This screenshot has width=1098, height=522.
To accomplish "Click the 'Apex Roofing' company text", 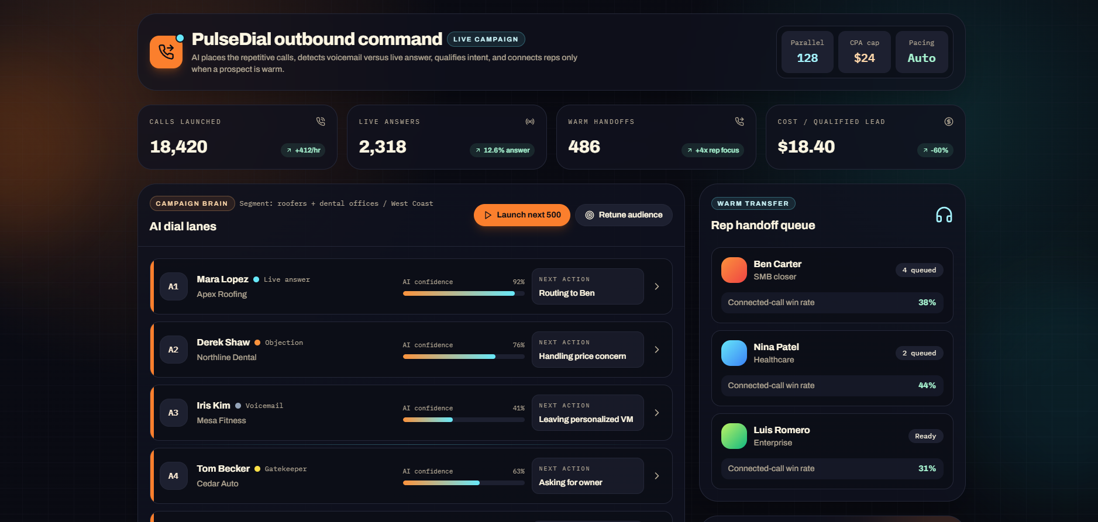I will (x=222, y=295).
